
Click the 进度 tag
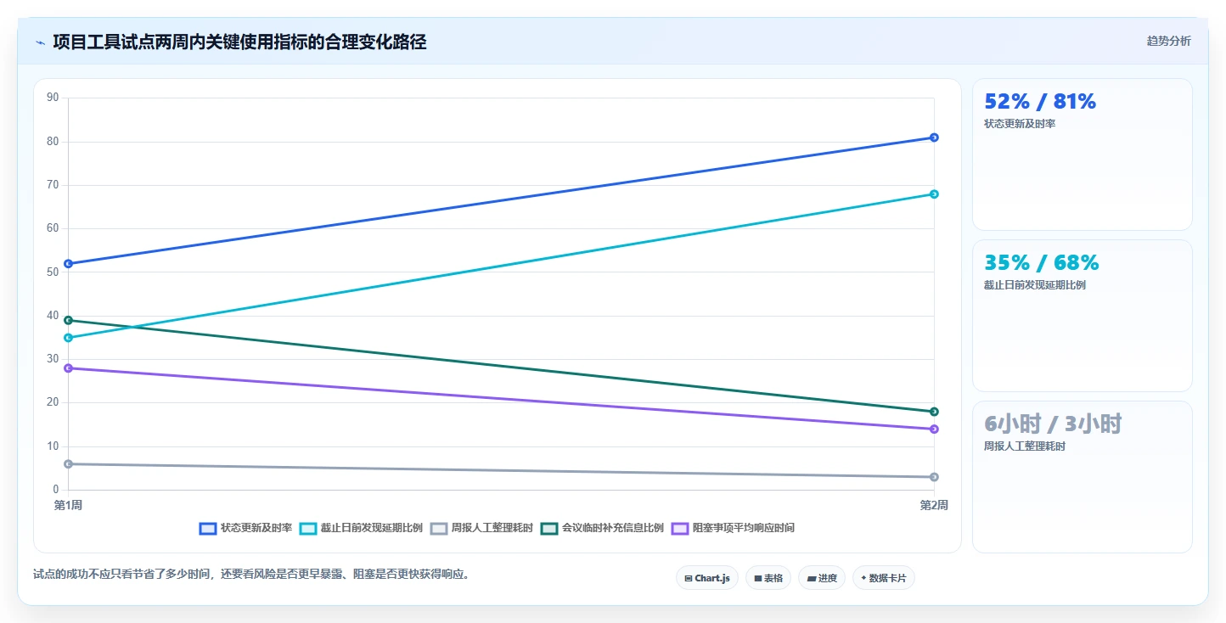[822, 578]
